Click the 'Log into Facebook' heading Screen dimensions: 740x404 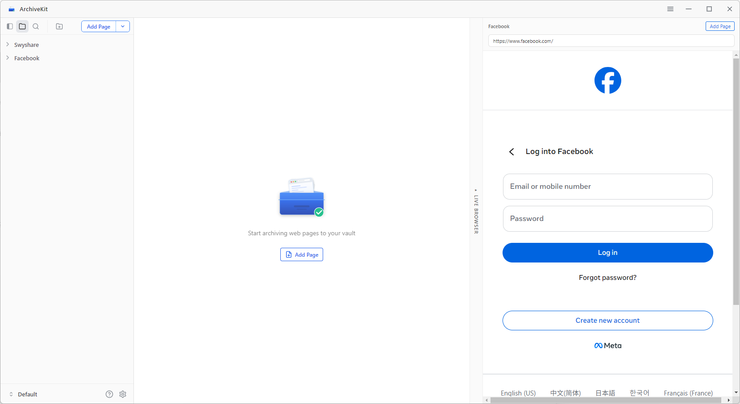pos(559,151)
